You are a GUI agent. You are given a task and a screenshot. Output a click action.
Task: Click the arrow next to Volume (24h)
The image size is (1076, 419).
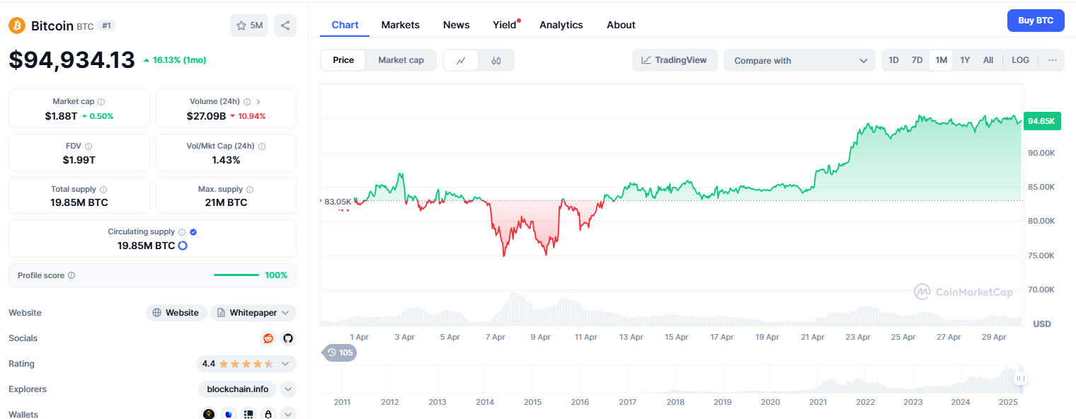[x=258, y=102]
